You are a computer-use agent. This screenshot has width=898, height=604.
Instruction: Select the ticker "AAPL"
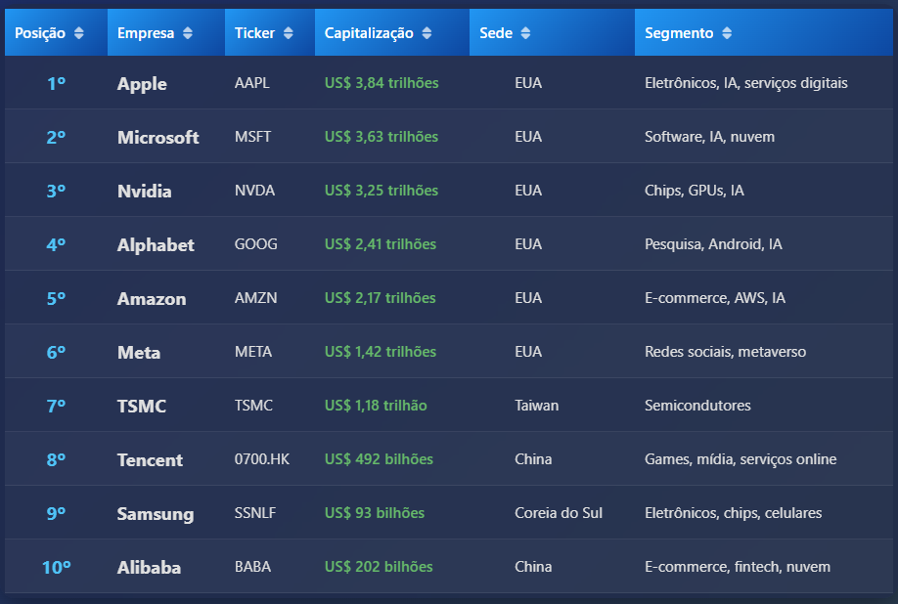[252, 83]
